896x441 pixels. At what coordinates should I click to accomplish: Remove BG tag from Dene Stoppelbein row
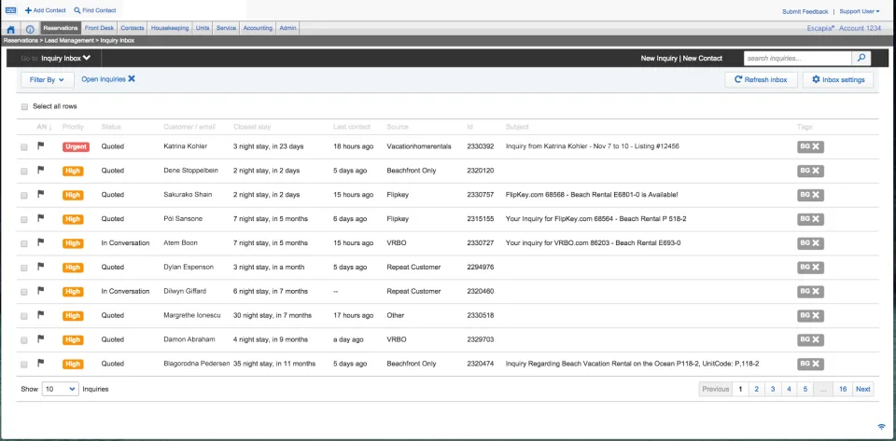pyautogui.click(x=816, y=171)
